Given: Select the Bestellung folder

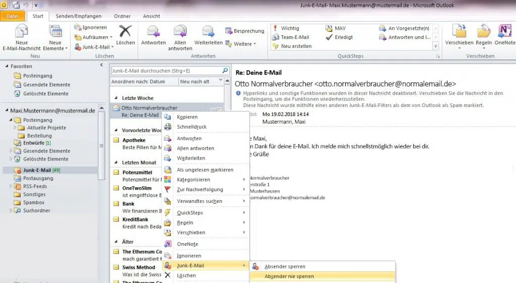Looking at the screenshot, I should [x=39, y=136].
